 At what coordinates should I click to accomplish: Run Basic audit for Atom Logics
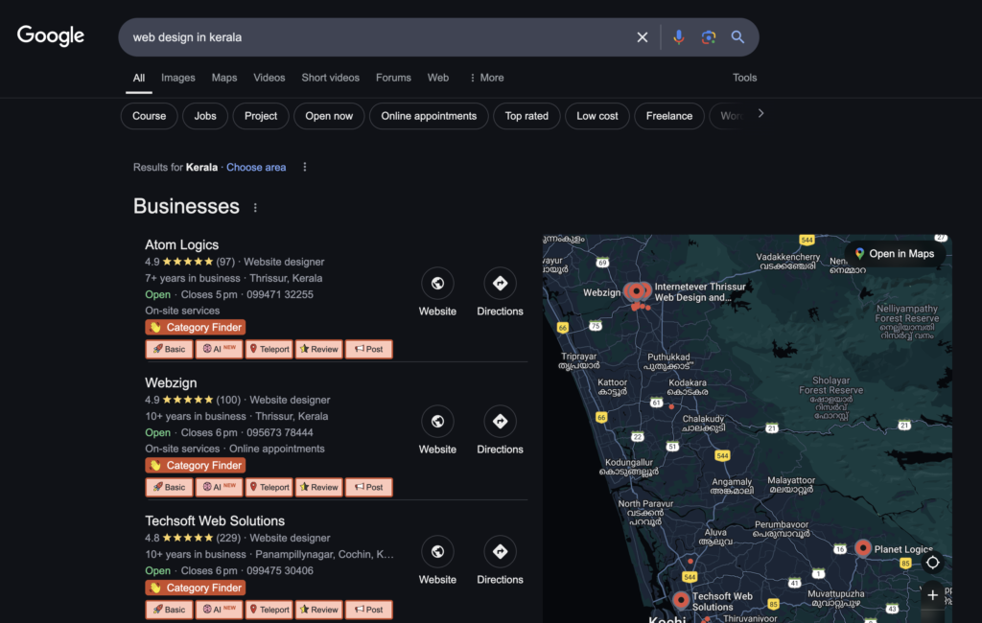click(x=169, y=350)
